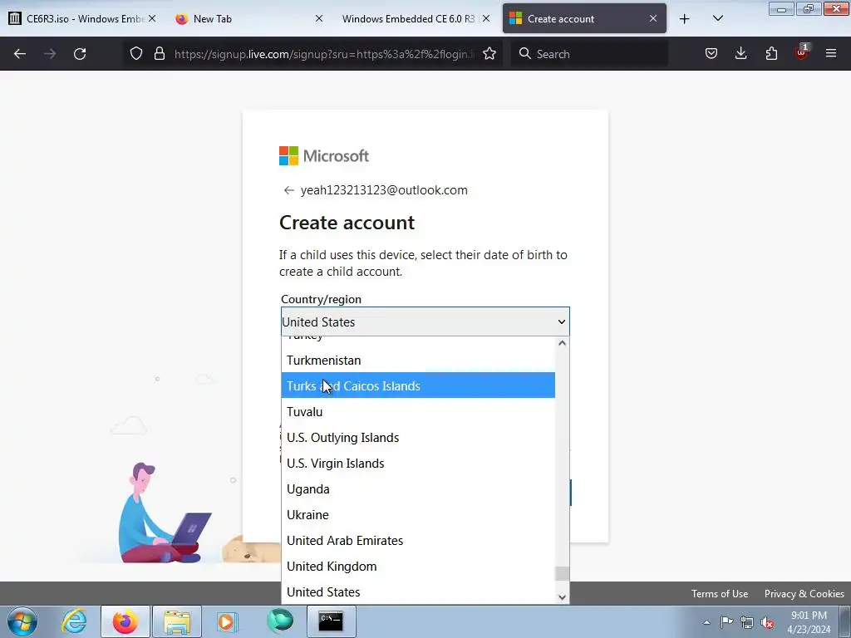The width and height of the screenshot is (851, 638).
Task: Open the clock showing 9:01 PM
Action: click(x=809, y=622)
